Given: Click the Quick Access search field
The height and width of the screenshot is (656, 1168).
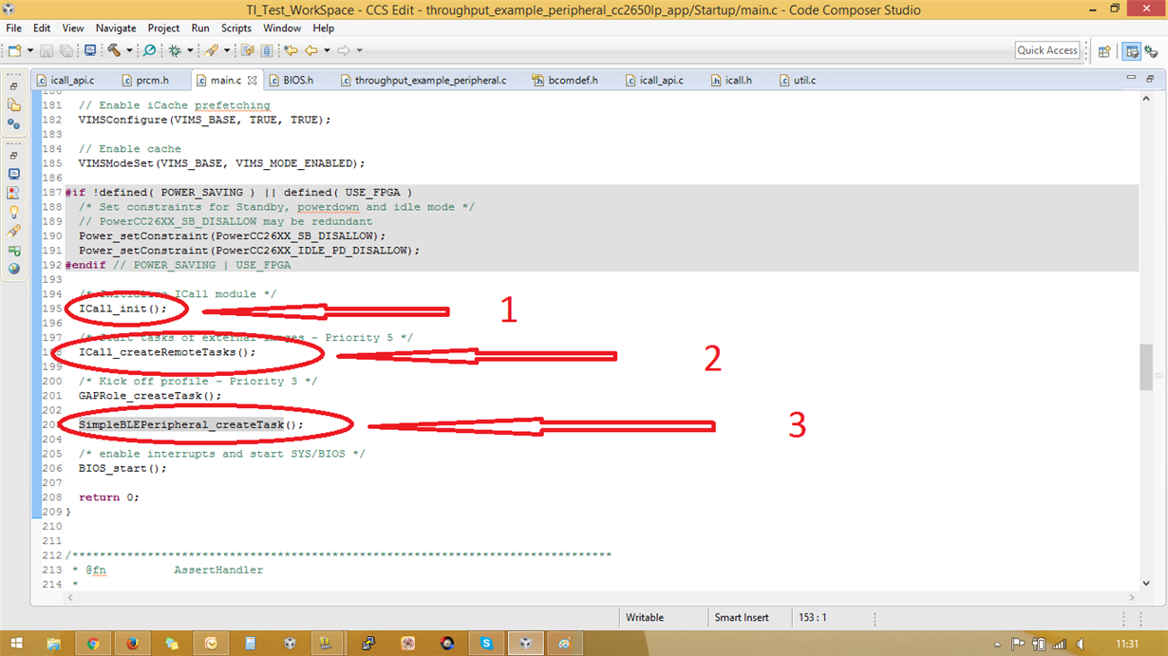Looking at the screenshot, I should [1047, 50].
